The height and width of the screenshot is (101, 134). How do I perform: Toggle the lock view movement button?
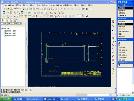[x=19, y=16]
